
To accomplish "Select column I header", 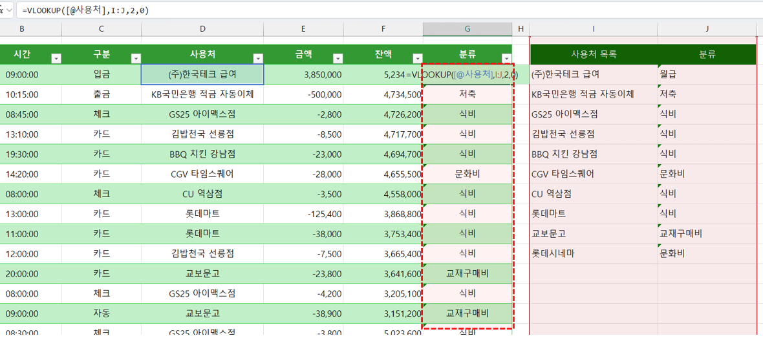I will 593,29.
